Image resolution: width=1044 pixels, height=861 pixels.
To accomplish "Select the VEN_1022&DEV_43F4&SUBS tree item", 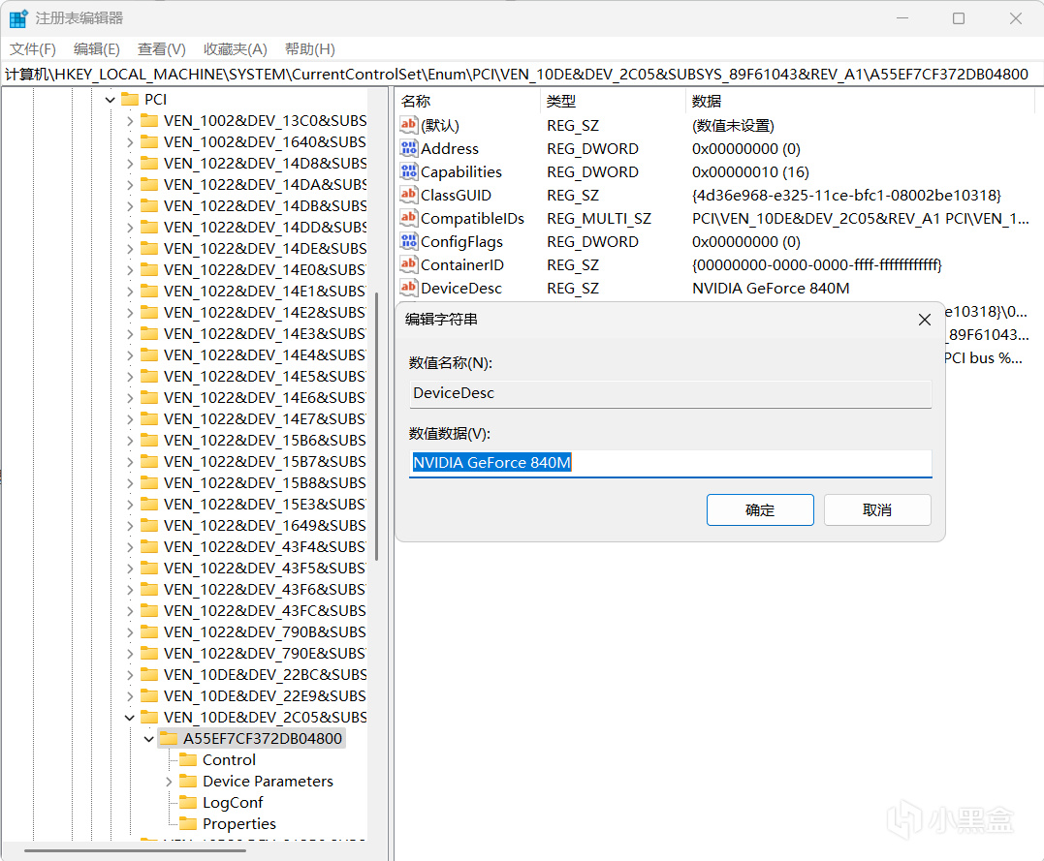I will click(x=265, y=546).
